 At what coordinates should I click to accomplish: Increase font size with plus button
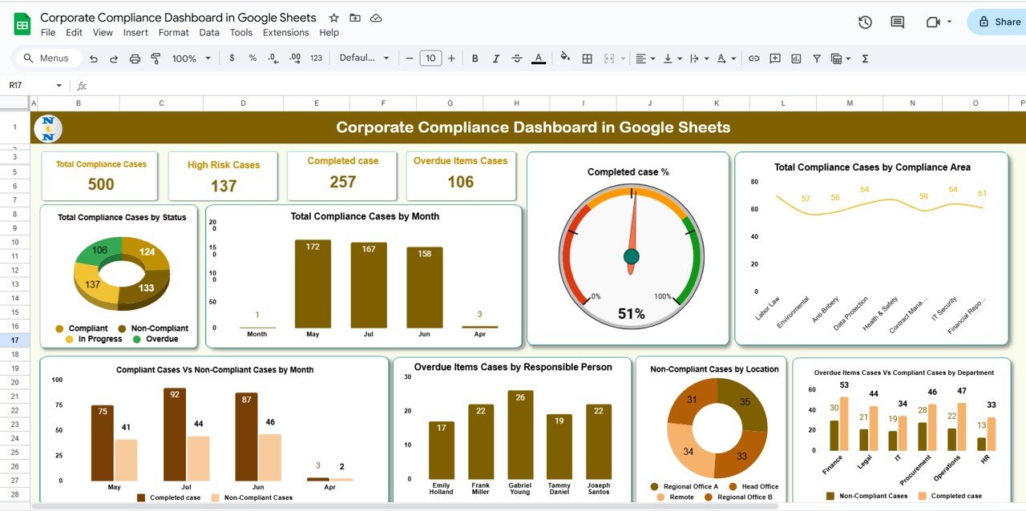(451, 58)
